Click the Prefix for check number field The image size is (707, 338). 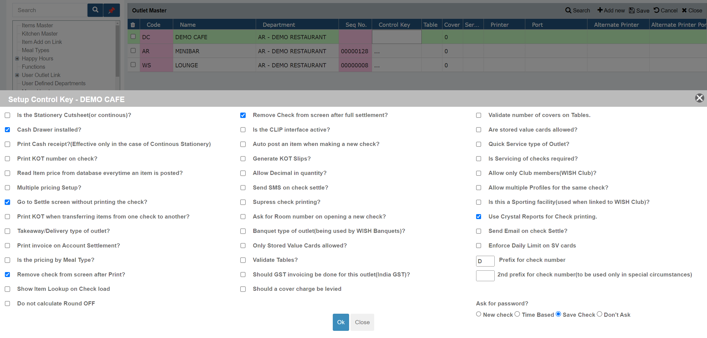tap(485, 261)
